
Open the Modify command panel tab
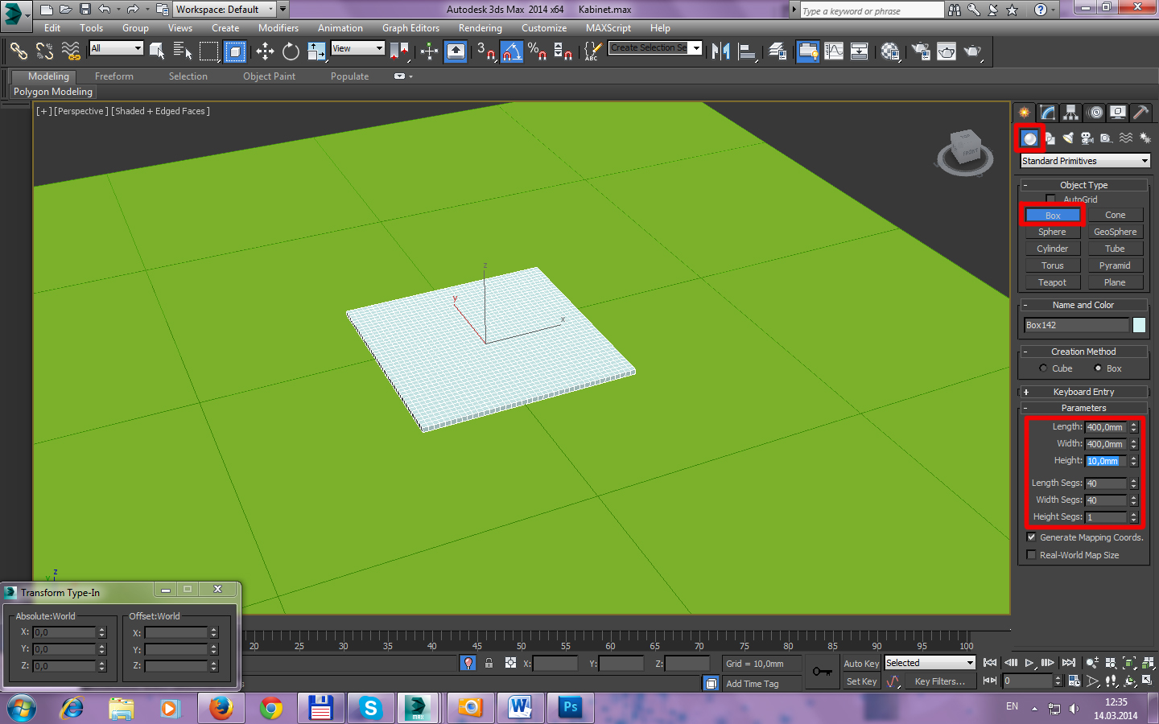(1047, 113)
